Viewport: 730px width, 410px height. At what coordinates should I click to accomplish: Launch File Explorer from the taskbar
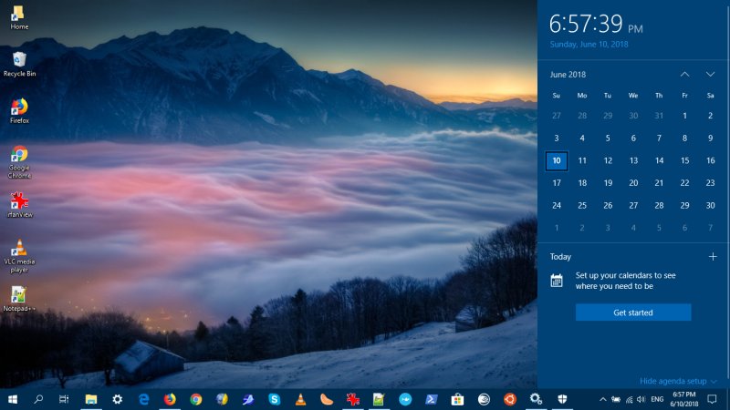pyautogui.click(x=90, y=399)
